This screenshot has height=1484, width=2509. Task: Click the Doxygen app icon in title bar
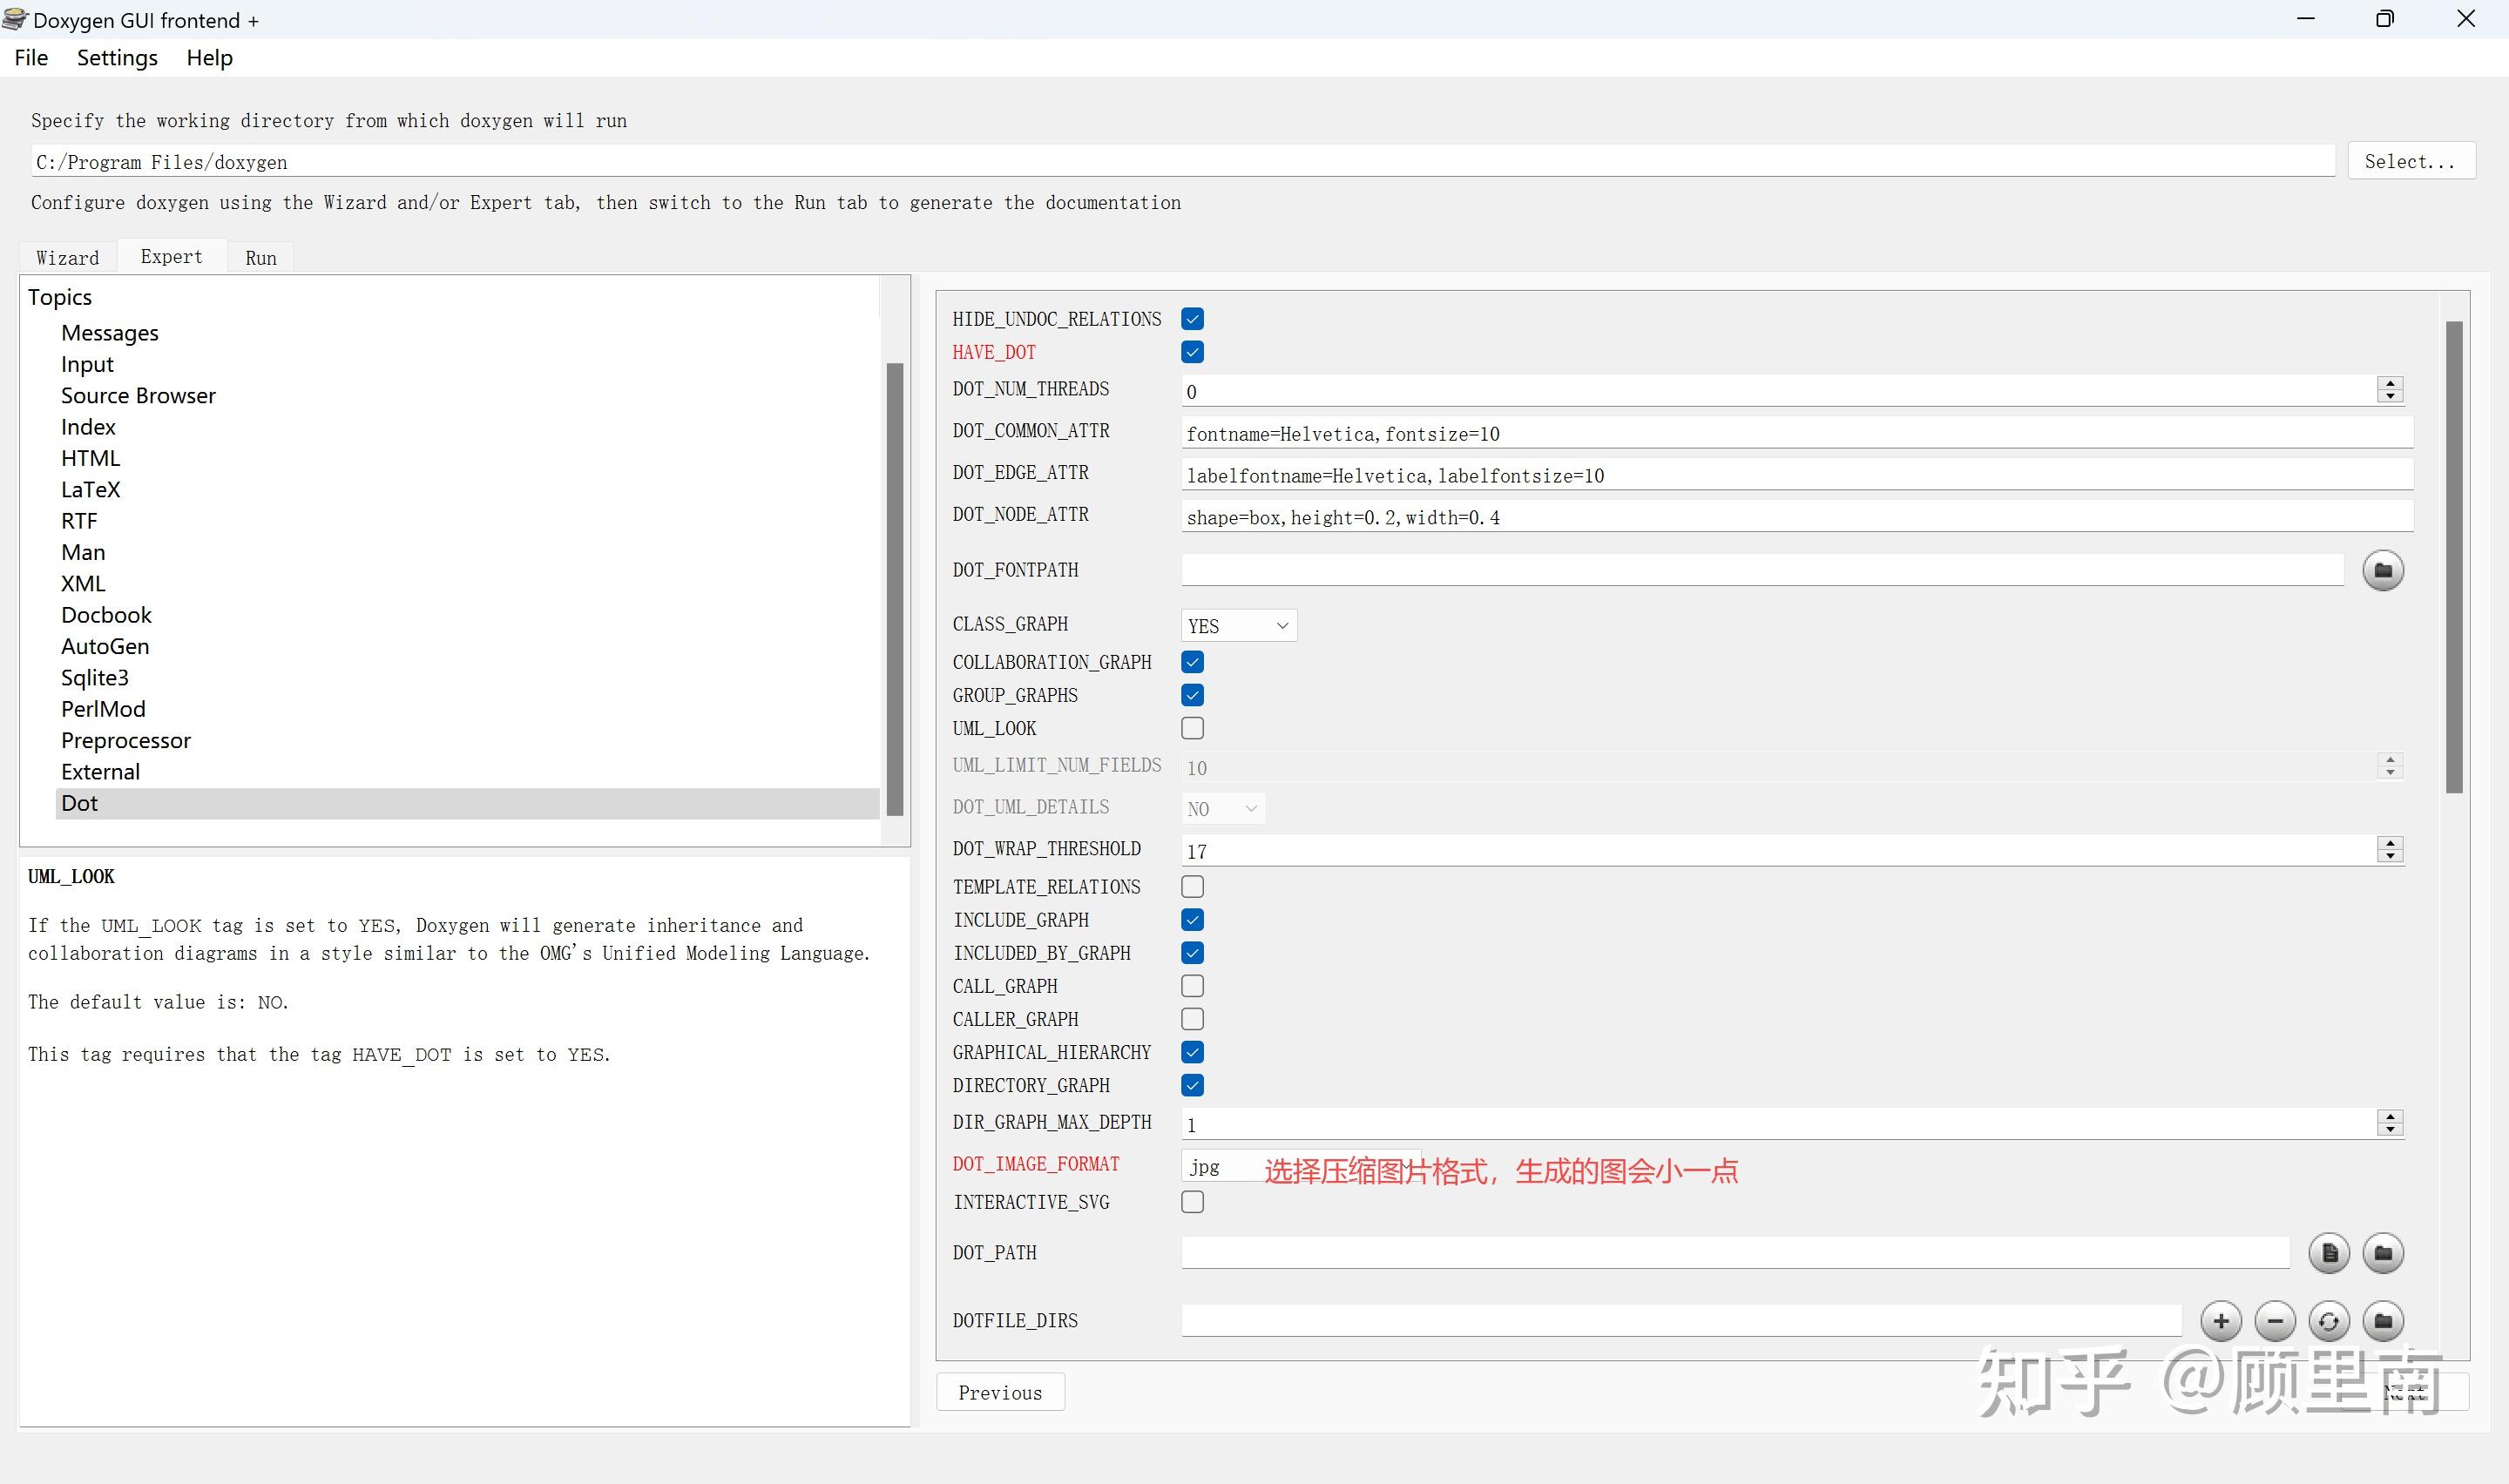pyautogui.click(x=15, y=19)
